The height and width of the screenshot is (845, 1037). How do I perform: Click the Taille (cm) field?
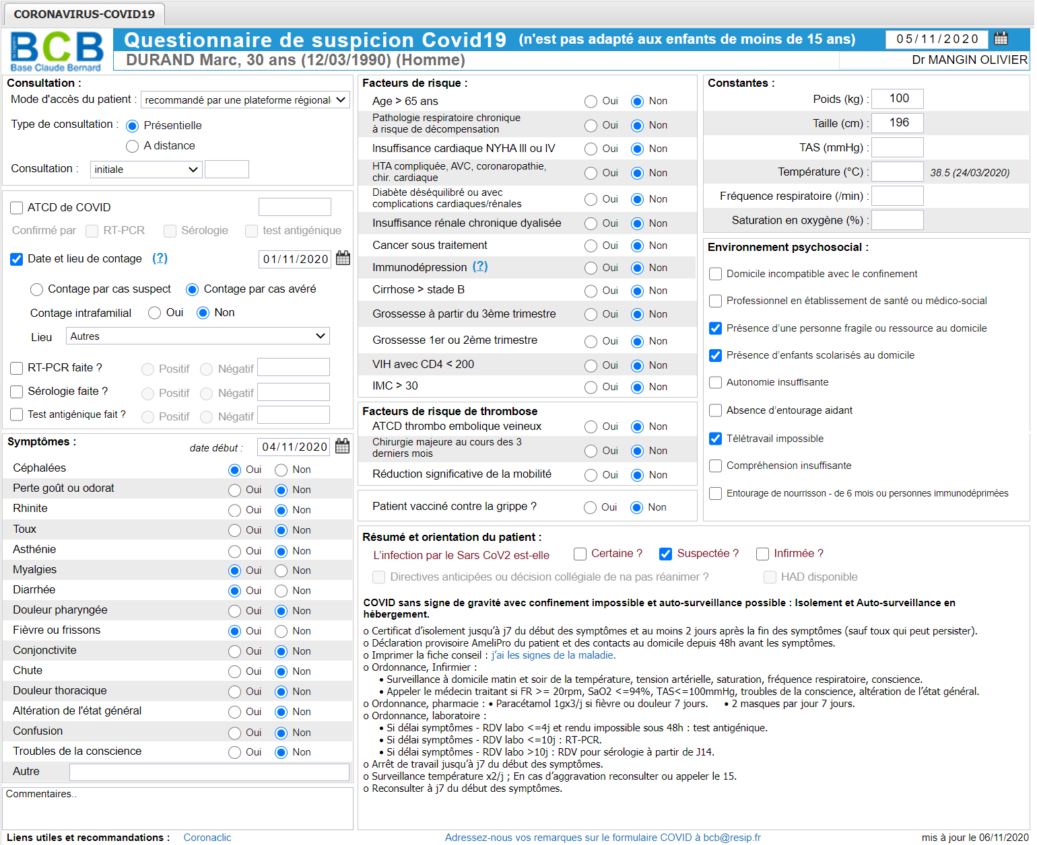tap(897, 123)
